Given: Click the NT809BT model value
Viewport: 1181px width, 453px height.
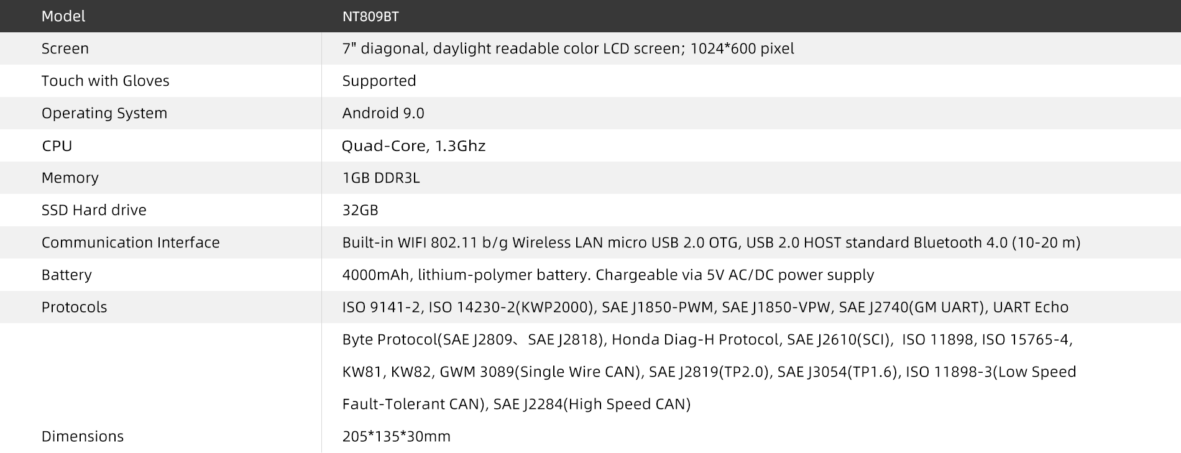Looking at the screenshot, I should tap(370, 17).
